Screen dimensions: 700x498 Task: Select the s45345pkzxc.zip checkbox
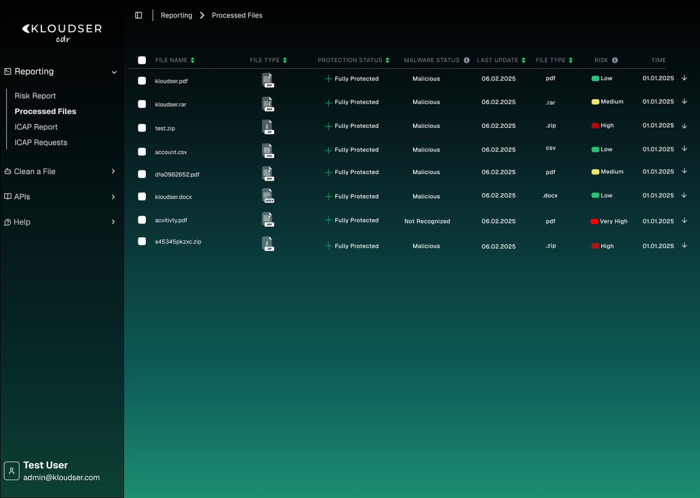tap(142, 241)
